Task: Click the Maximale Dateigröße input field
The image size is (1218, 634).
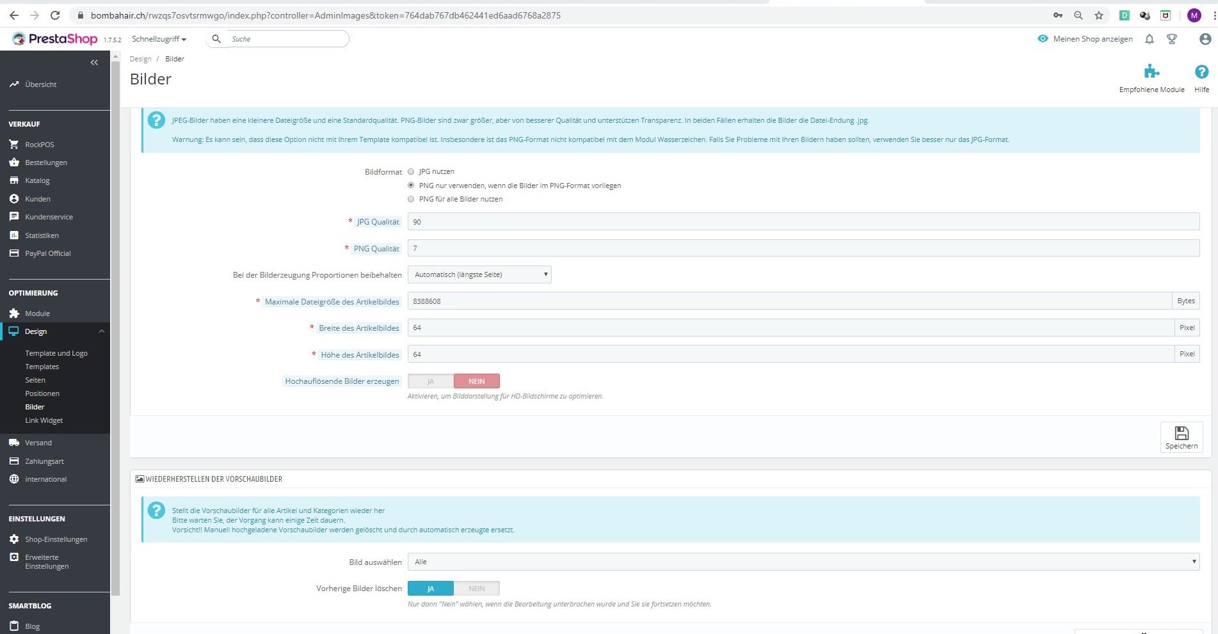Action: click(x=789, y=301)
